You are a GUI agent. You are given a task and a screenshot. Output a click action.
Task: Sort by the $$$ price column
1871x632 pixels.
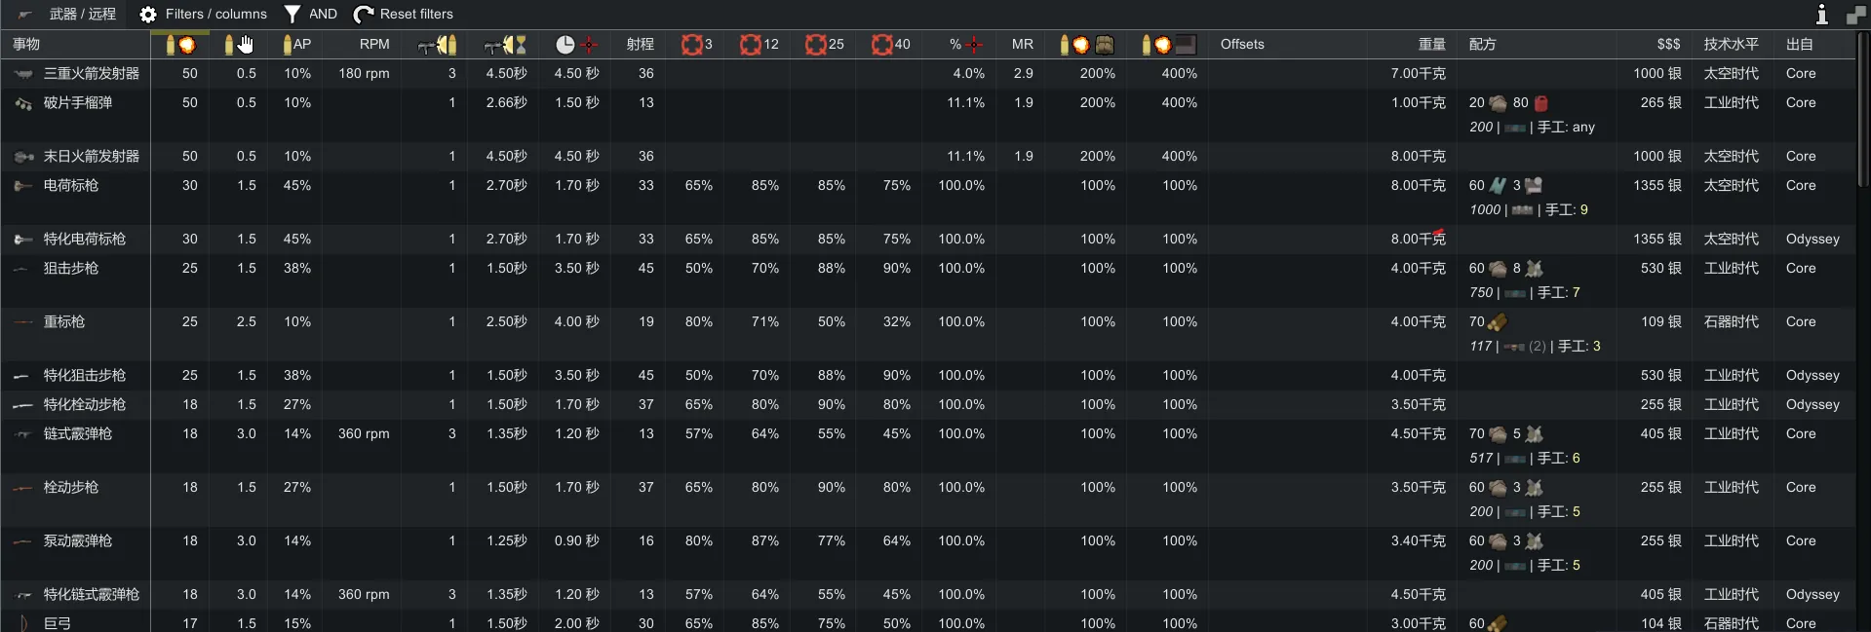coord(1668,44)
